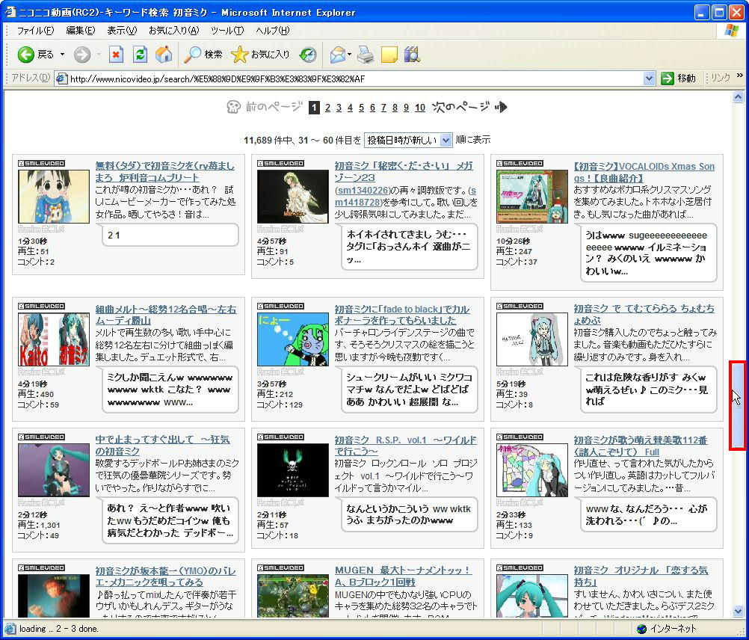This screenshot has height=640, width=749.
Task: Click the address bar URL field
Action: 355,79
